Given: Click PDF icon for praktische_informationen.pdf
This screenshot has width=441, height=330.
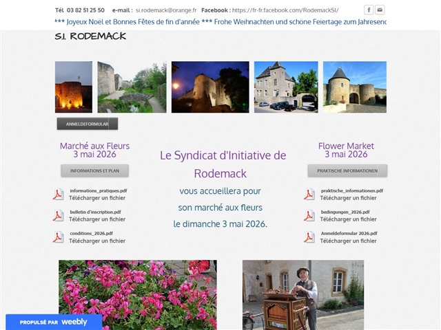Looking at the screenshot, I should 309,194.
